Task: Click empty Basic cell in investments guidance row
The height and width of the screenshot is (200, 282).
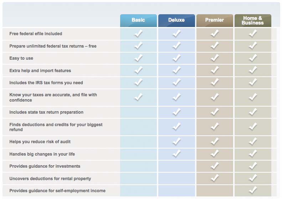Action: [x=138, y=166]
